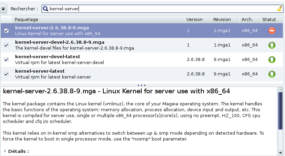Viewport: 285px width, 156px height.
Task: Sort by the Statut column header
Action: pos(272,19)
